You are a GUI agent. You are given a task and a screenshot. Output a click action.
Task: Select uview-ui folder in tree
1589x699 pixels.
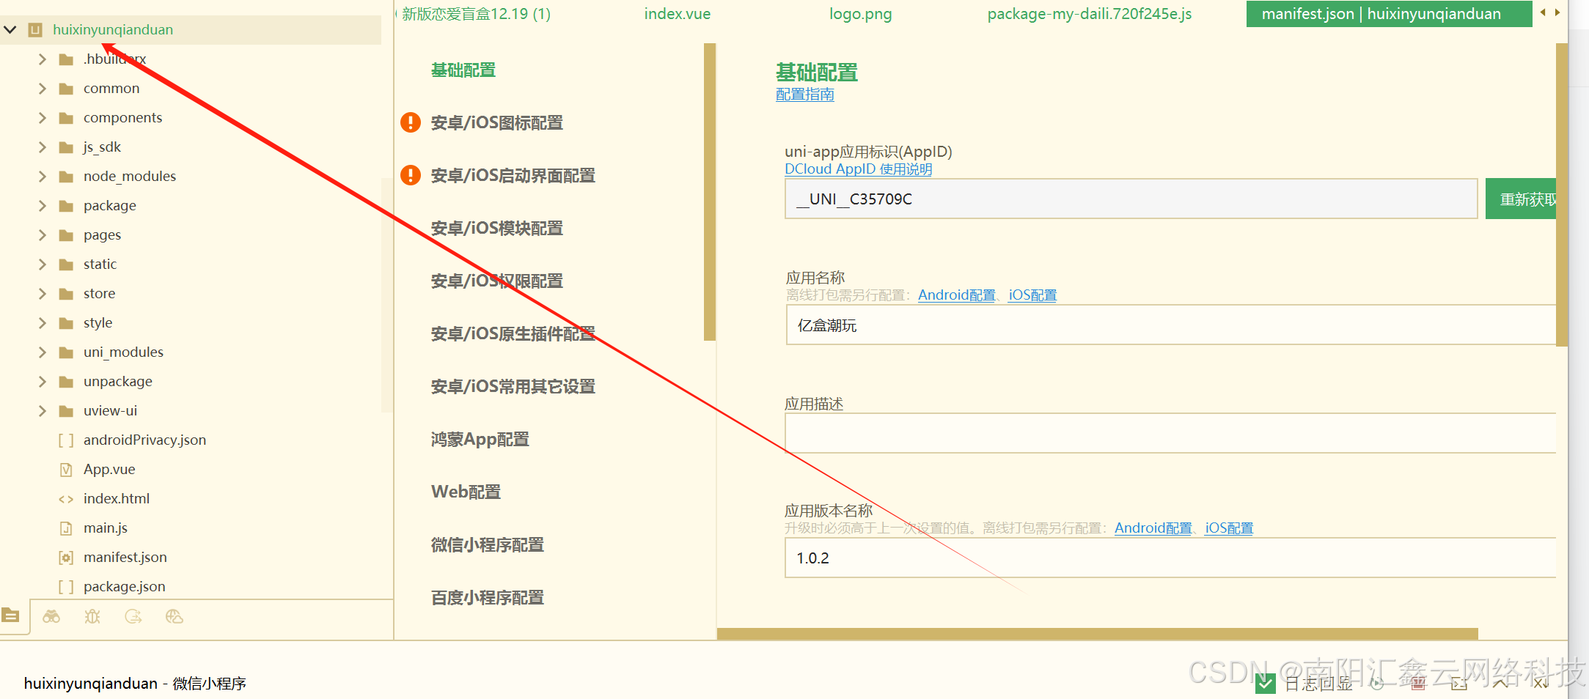(110, 411)
